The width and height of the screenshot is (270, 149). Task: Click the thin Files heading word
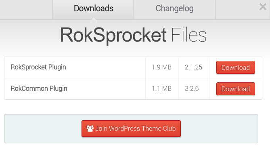pos(188,35)
